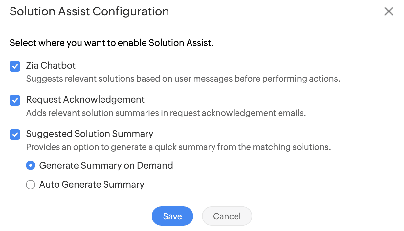Image resolution: width=404 pixels, height=231 pixels.
Task: Close the Solution Assist Configuration dialog
Action: click(389, 11)
